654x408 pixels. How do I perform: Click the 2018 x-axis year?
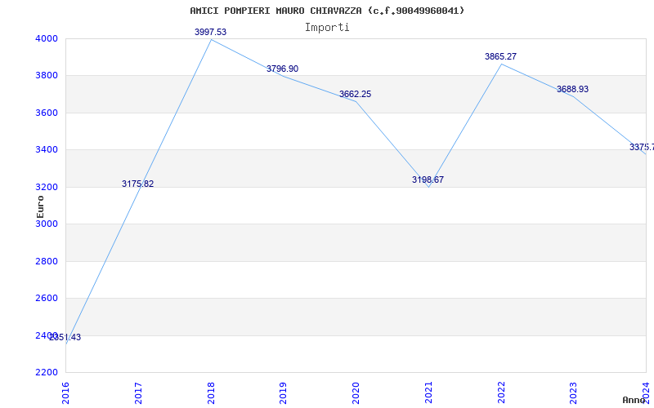(211, 393)
